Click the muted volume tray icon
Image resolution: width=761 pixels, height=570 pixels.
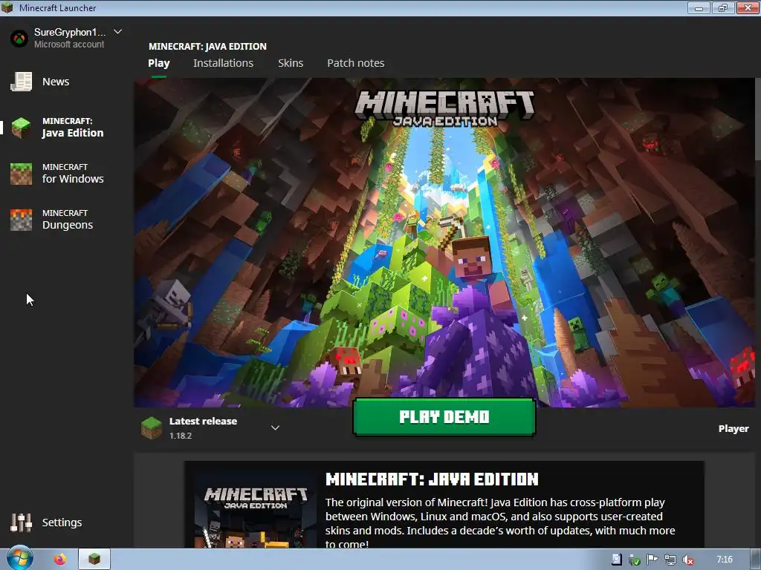(687, 560)
